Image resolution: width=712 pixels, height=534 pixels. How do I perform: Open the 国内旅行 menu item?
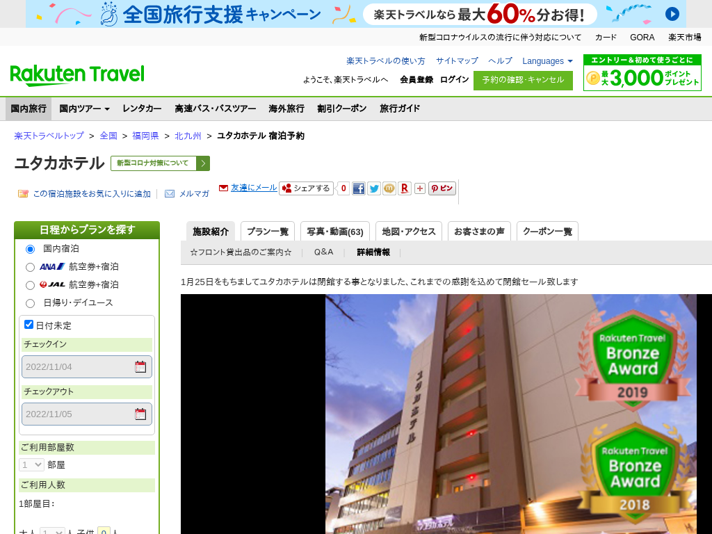[x=29, y=108]
